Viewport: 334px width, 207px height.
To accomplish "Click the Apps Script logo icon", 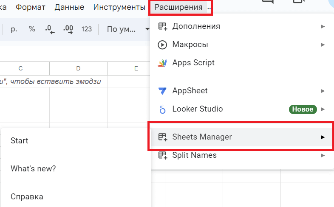I will click(162, 63).
